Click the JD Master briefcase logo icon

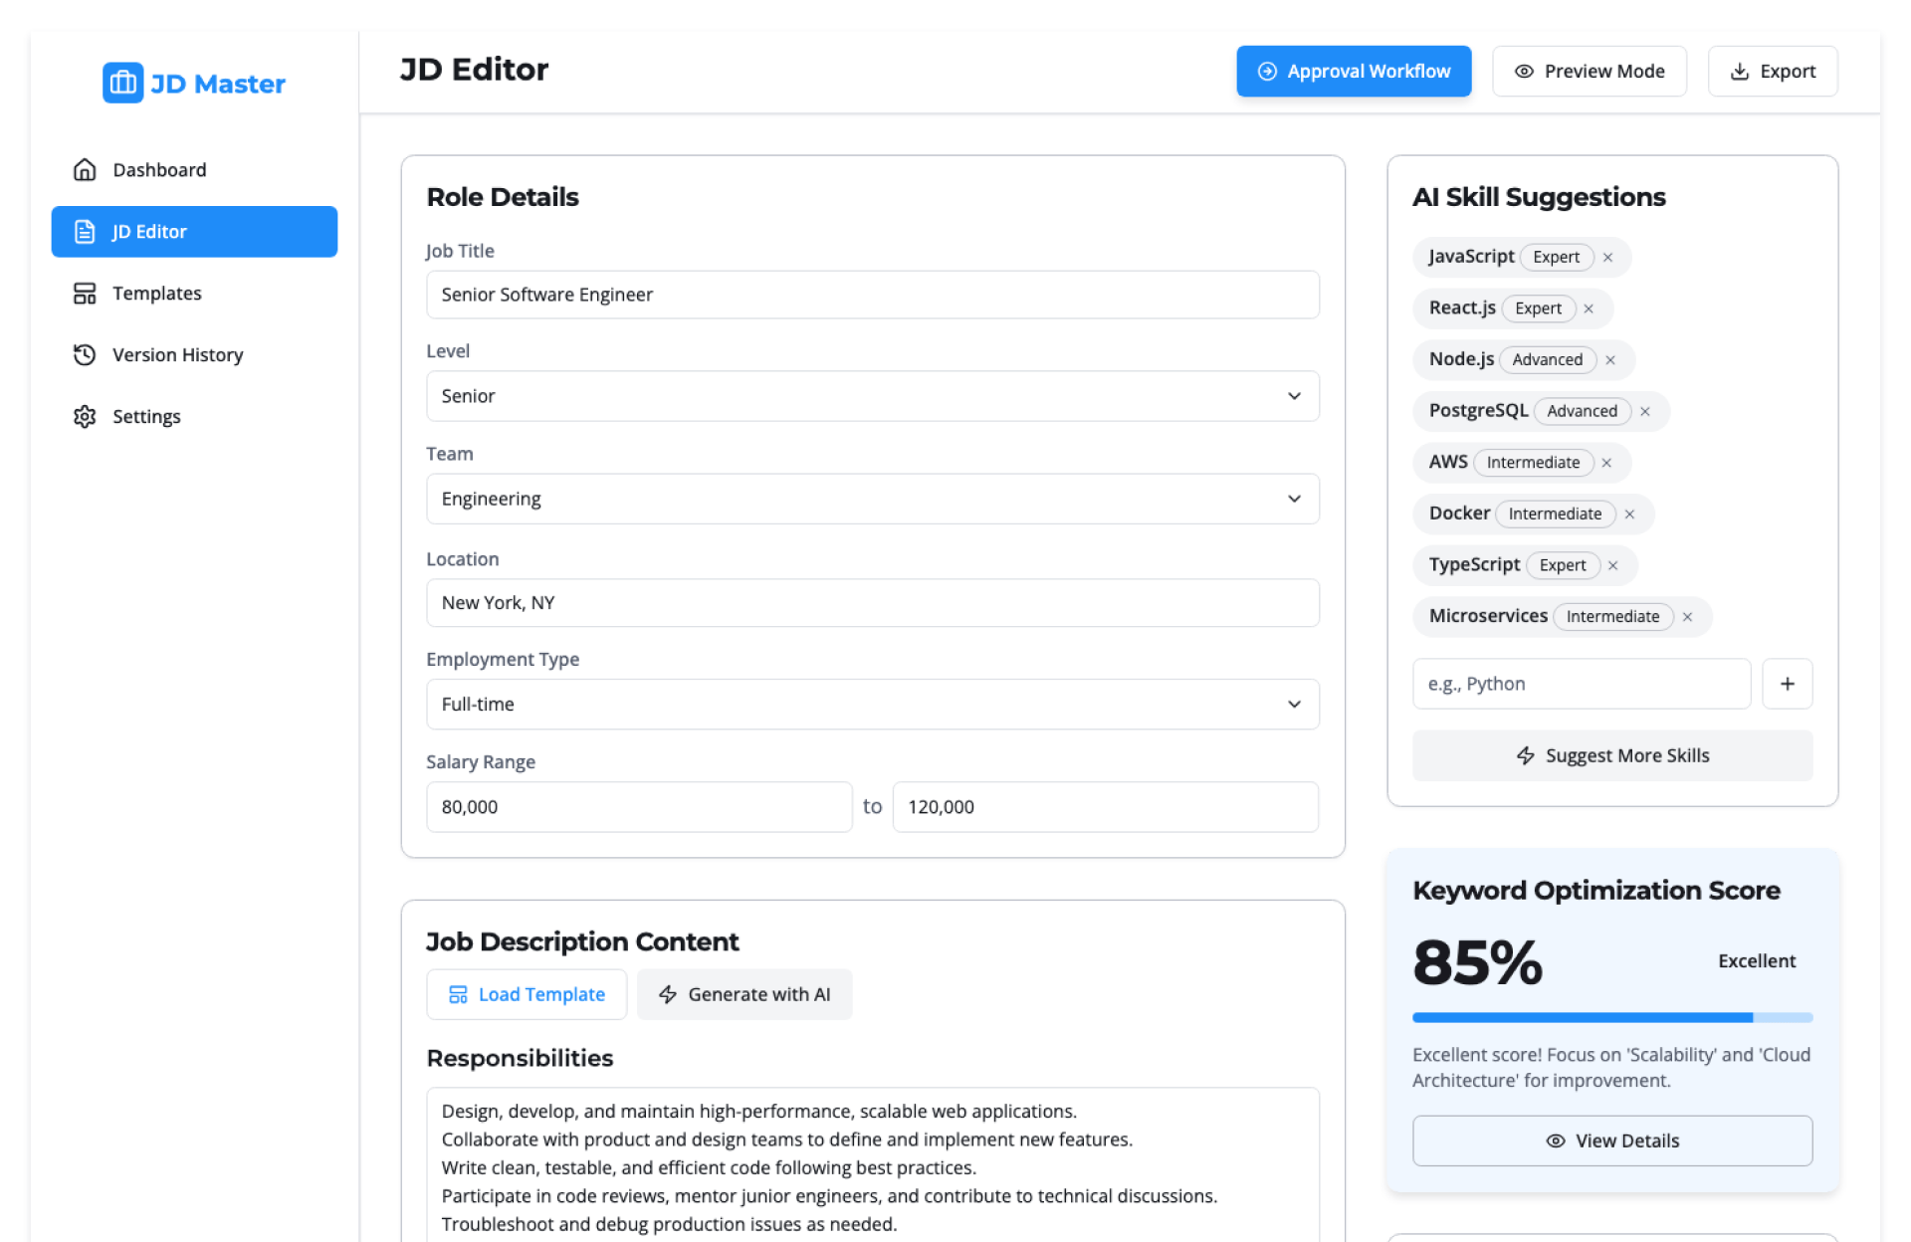pos(122,84)
